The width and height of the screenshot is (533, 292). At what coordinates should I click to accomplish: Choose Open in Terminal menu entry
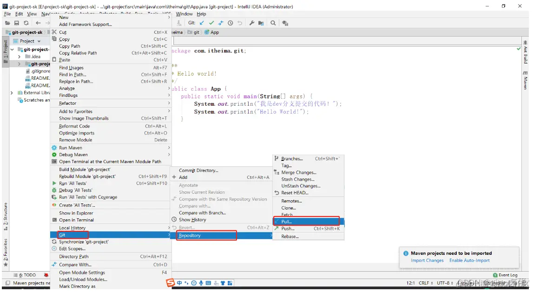(x=111, y=220)
